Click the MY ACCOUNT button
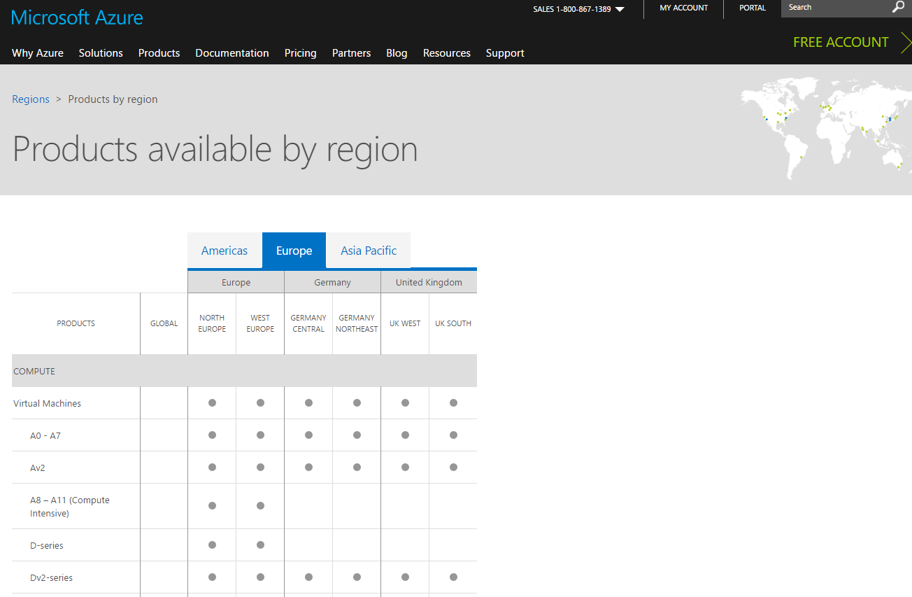912x597 pixels. pyautogui.click(x=683, y=8)
